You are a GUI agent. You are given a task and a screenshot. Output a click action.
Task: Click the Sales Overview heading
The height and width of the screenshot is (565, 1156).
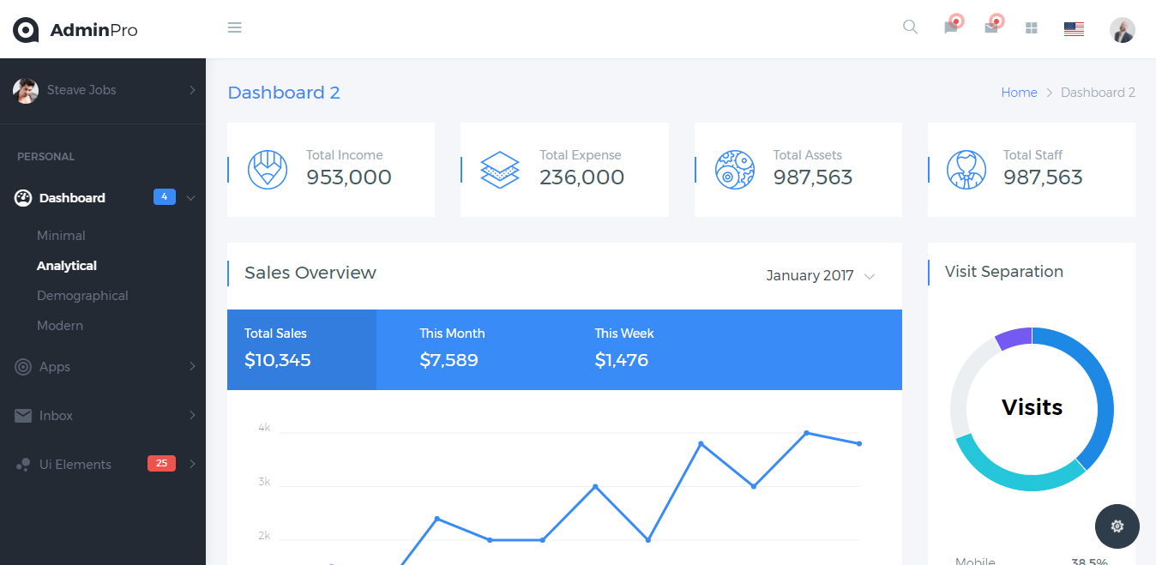(x=310, y=273)
